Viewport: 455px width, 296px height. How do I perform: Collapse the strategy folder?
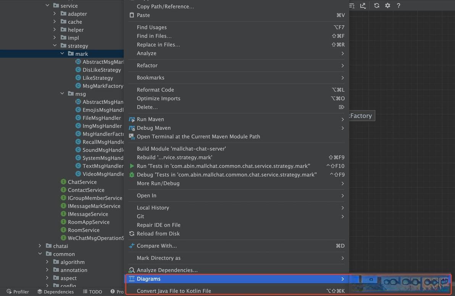[55, 45]
